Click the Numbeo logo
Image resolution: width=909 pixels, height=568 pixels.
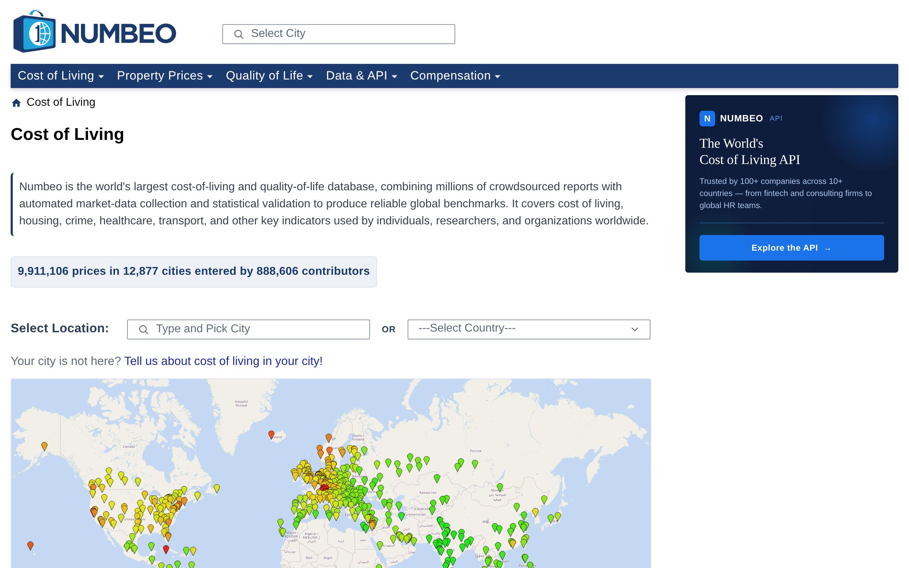coord(95,32)
